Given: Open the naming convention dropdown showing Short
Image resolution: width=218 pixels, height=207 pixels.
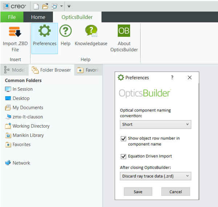Looking at the screenshot, I should point(156,125).
